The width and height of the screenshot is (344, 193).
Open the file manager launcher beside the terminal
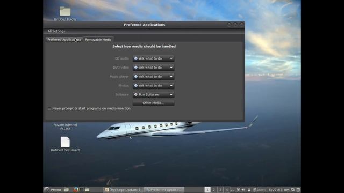(x=87, y=189)
